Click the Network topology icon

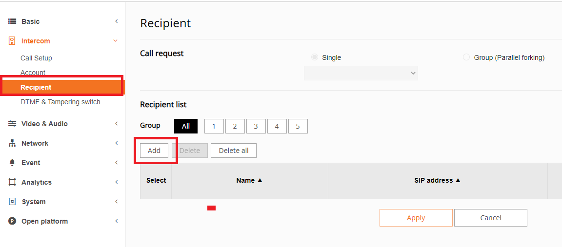click(x=12, y=143)
